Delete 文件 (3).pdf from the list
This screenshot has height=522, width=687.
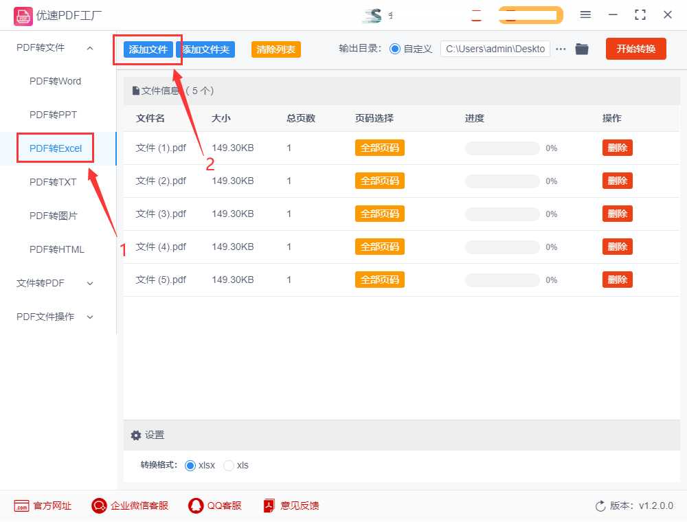point(618,214)
